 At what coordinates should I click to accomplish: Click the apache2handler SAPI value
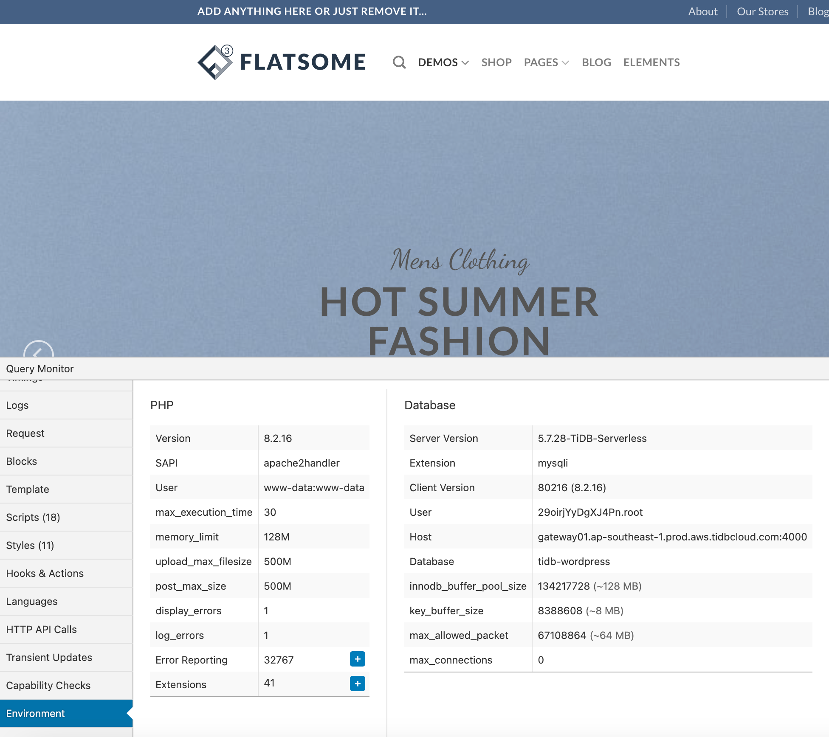coord(302,463)
